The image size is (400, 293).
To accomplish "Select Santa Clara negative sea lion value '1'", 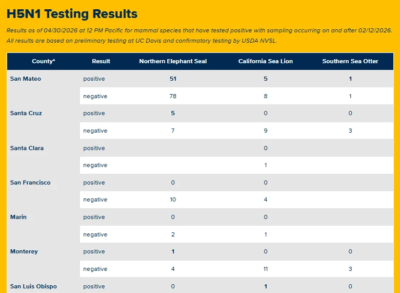I will coord(266,165).
